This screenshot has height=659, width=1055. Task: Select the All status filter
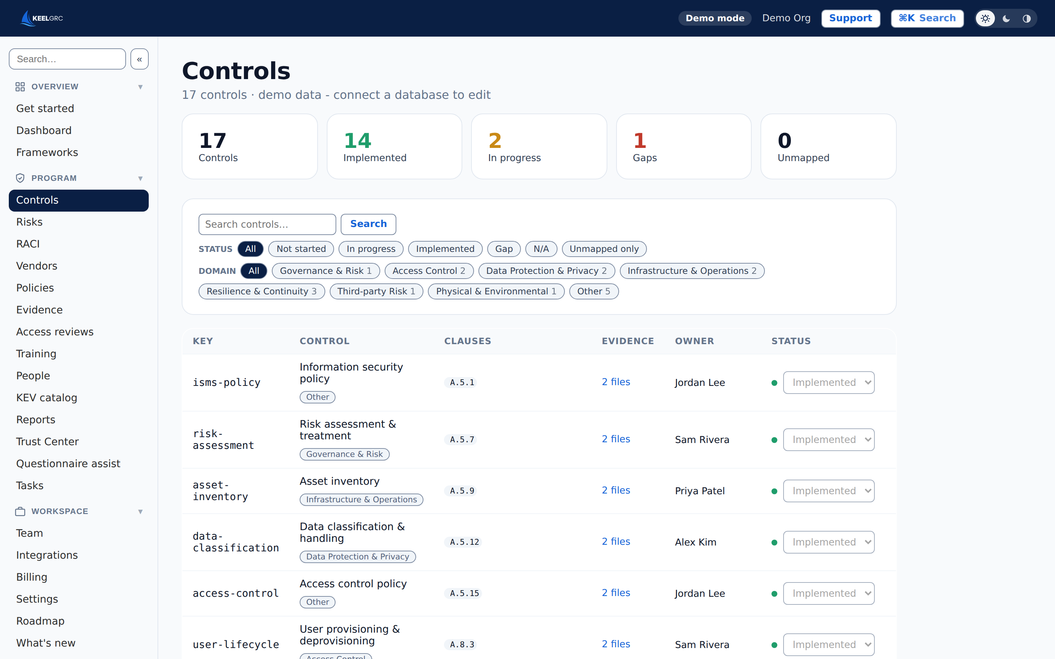[x=250, y=249]
